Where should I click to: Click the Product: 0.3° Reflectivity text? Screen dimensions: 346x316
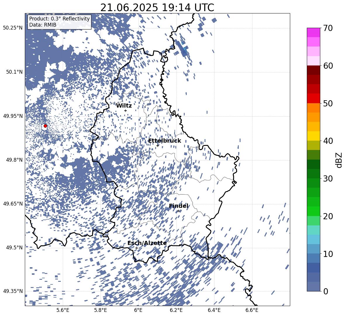pyautogui.click(x=59, y=18)
